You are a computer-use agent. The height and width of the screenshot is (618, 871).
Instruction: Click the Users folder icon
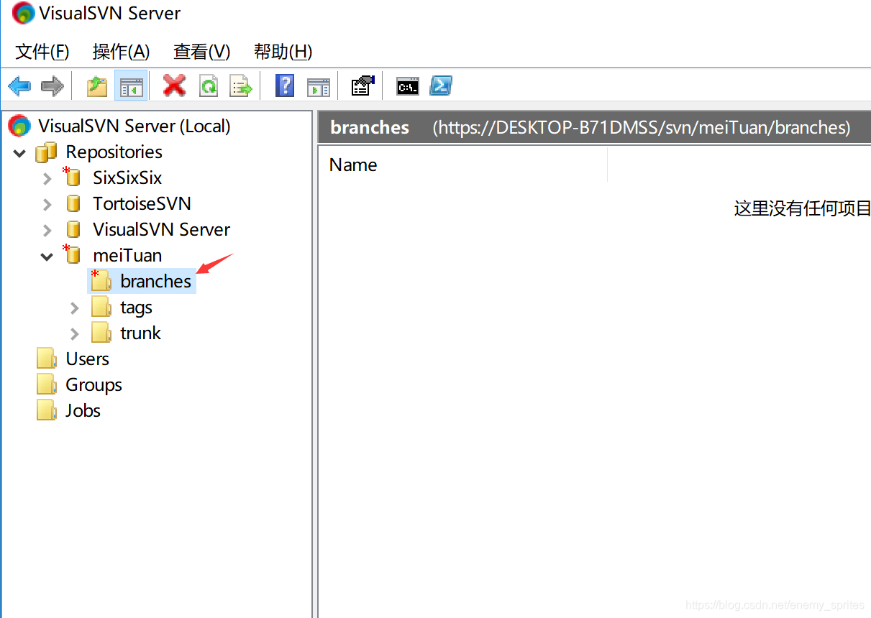[x=47, y=359]
